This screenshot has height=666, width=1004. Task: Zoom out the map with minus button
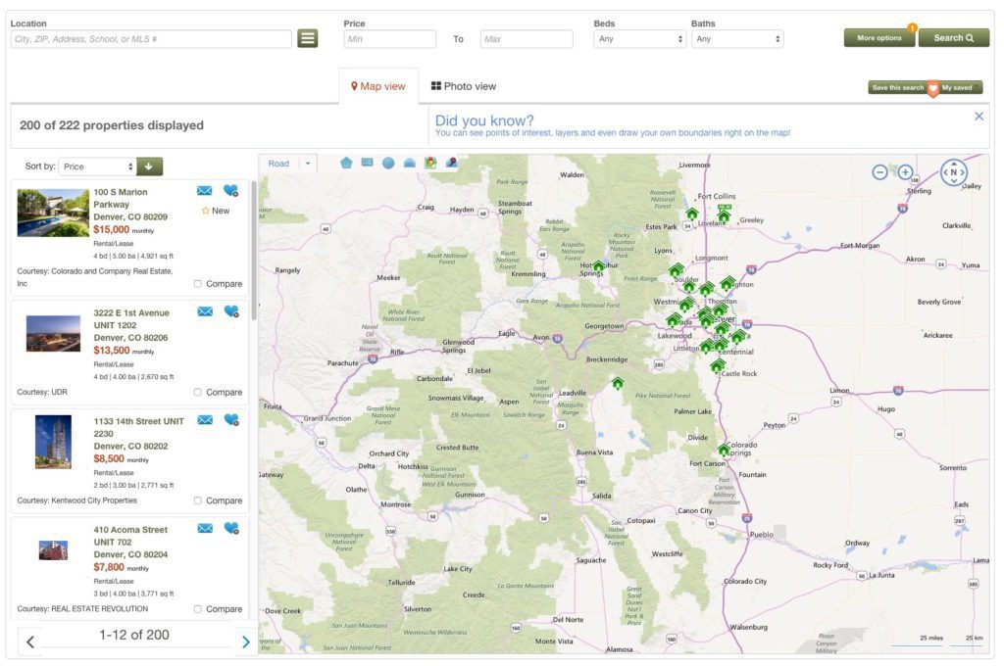[879, 171]
